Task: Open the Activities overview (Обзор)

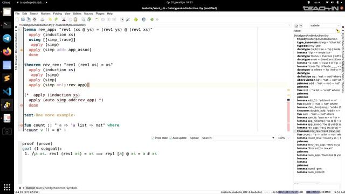Action: click(6, 2)
